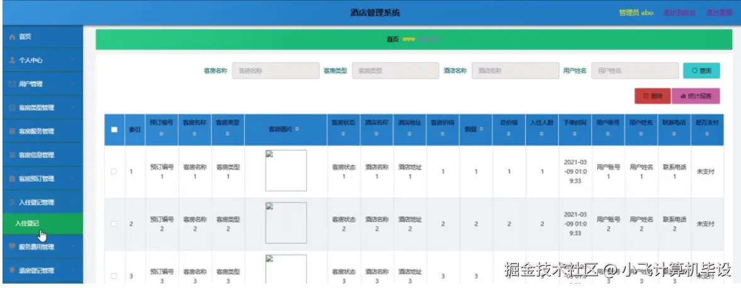
Task: Click 首页 in the green breadcrumb bar
Action: click(392, 40)
